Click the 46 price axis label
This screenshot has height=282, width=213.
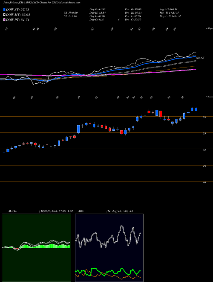click(x=204, y=182)
